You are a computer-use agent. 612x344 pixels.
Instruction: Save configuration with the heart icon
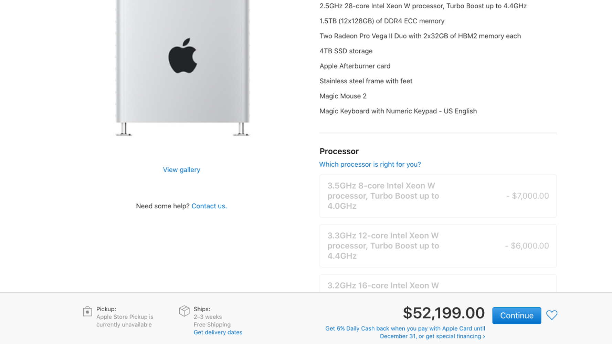pos(551,315)
